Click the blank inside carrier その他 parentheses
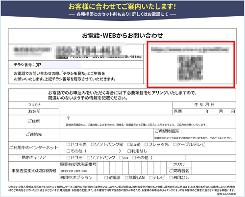This screenshot has height=197, width=245. (169, 158)
